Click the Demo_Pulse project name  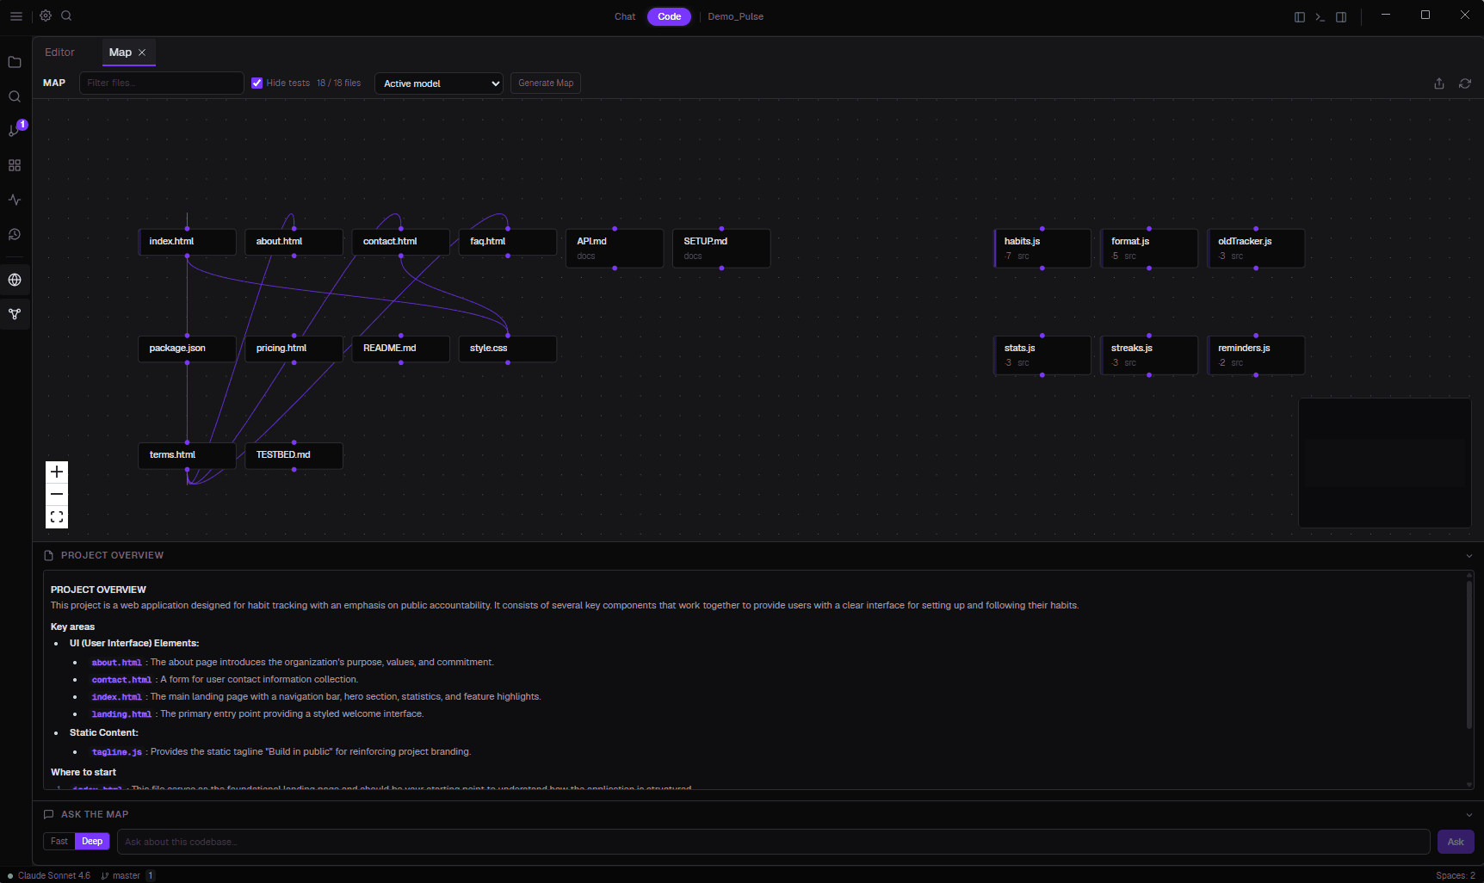[x=736, y=16]
